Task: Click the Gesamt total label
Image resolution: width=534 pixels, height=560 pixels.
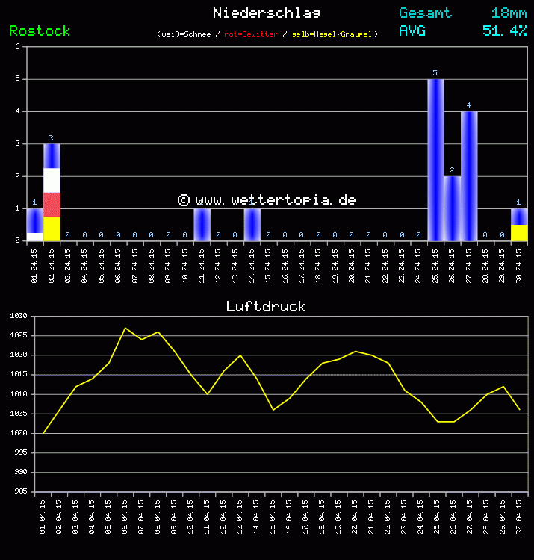Action: click(x=425, y=13)
